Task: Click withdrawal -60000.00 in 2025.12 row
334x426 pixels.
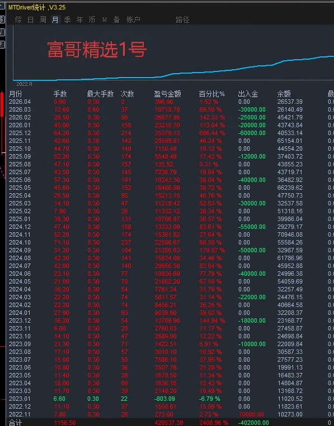Action: (x=252, y=133)
